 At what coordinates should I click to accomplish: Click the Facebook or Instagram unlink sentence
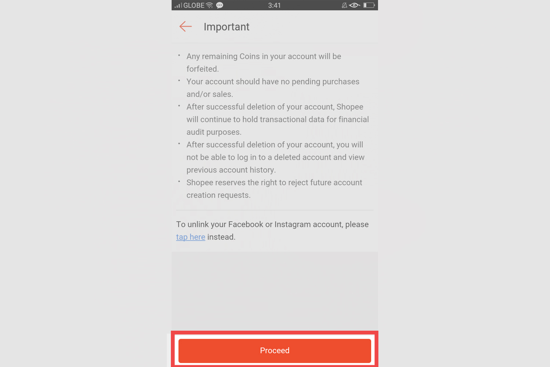[x=272, y=230]
